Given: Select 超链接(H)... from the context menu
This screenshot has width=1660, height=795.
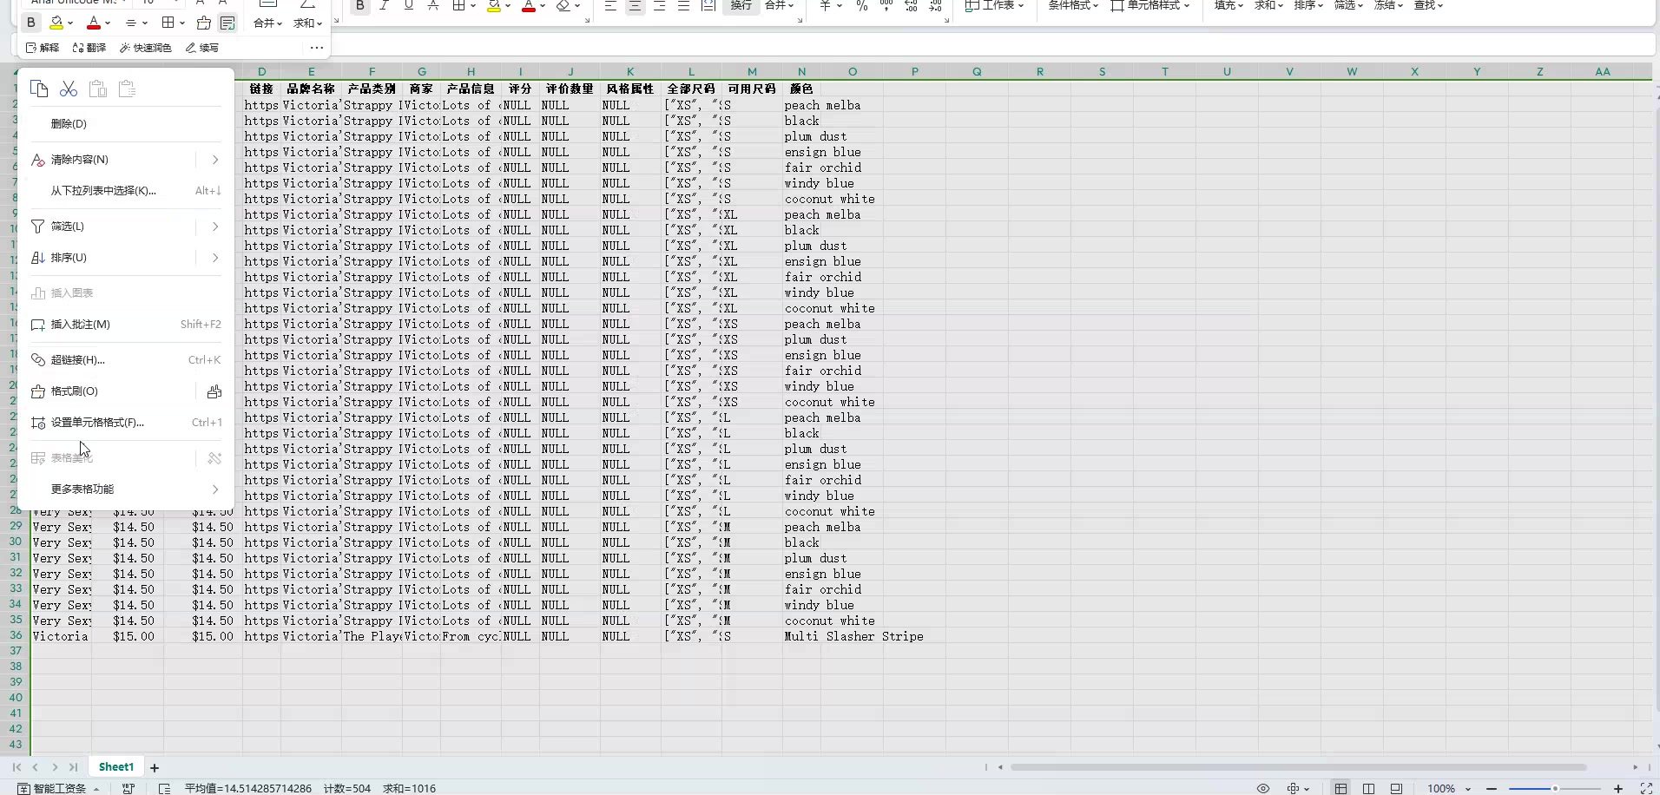Looking at the screenshot, I should tap(126, 360).
